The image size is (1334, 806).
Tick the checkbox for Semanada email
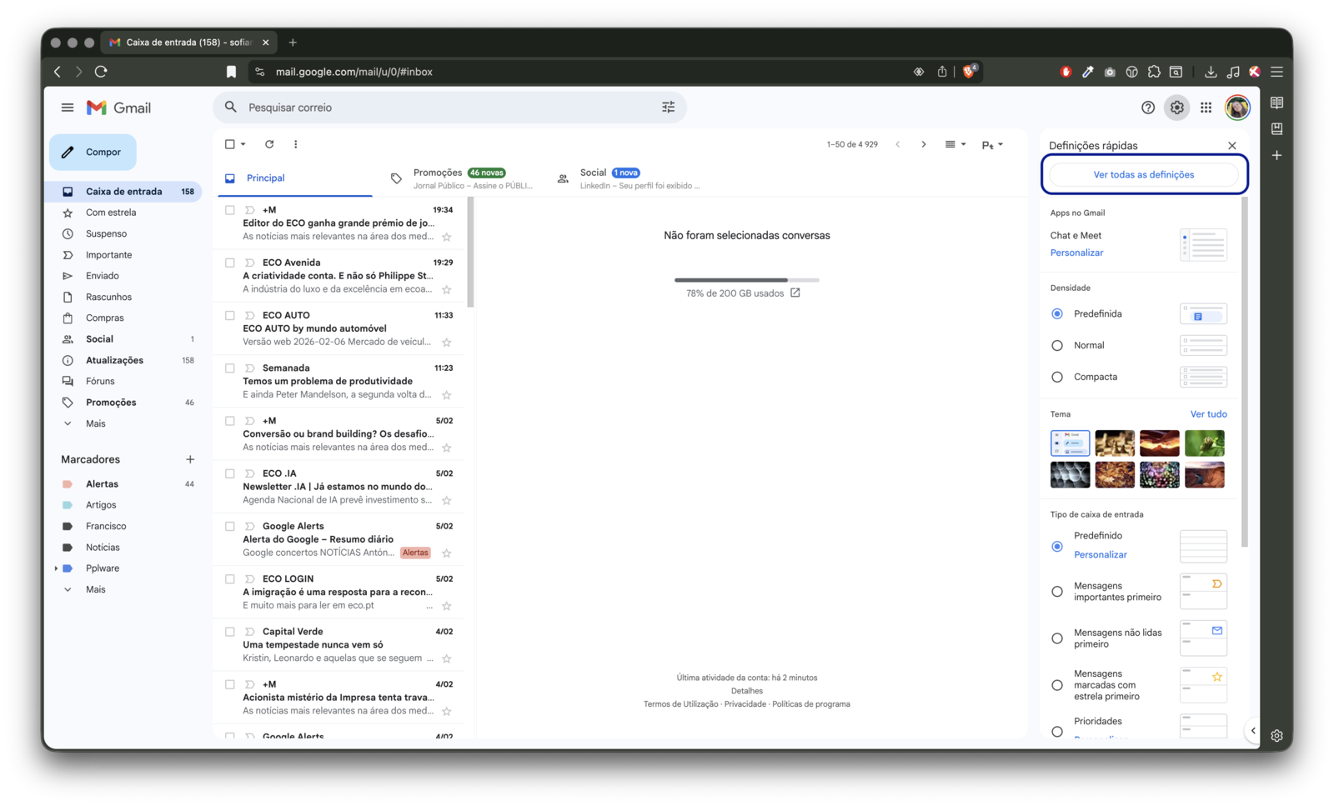tap(230, 368)
